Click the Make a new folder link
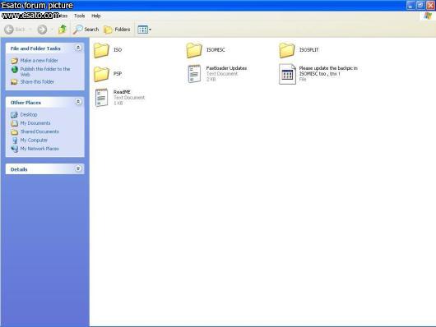Image resolution: width=436 pixels, height=327 pixels. 39,61
